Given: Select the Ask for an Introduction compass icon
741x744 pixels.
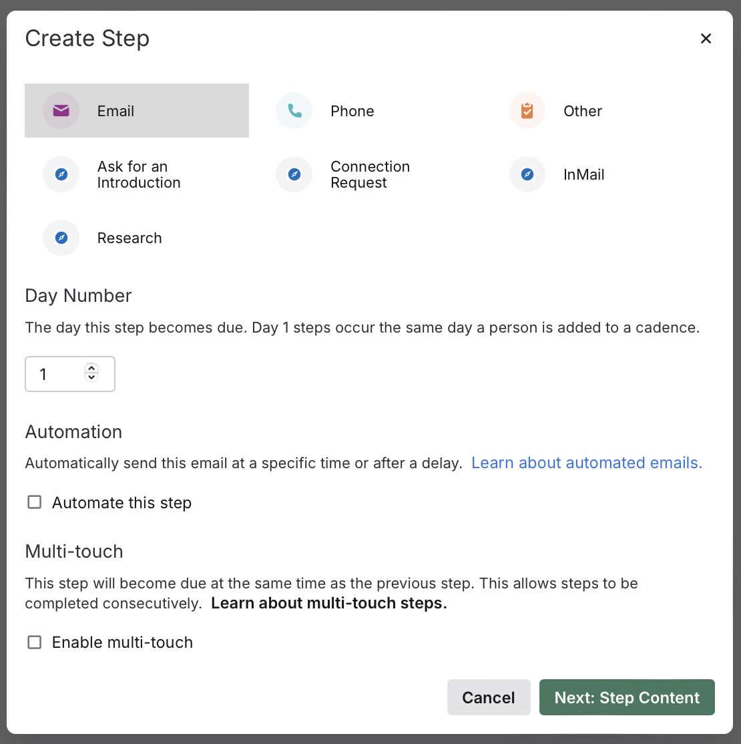Looking at the screenshot, I should point(61,174).
